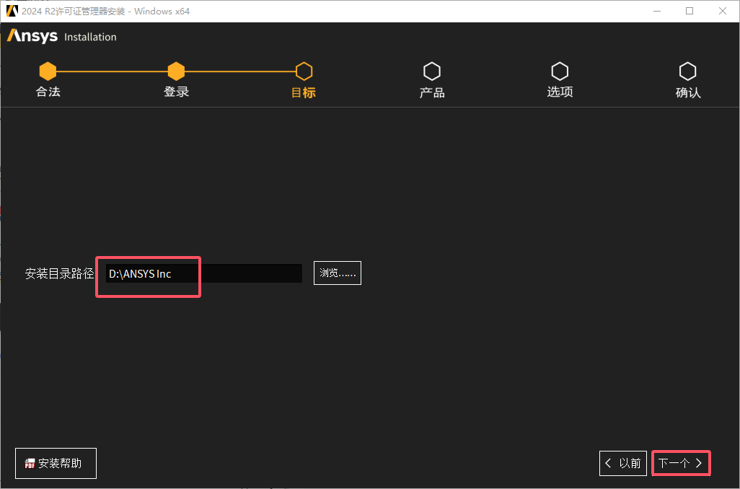Screen dimensions: 740x489
Task: Click the 目标 step hexagon icon
Action: [x=304, y=71]
